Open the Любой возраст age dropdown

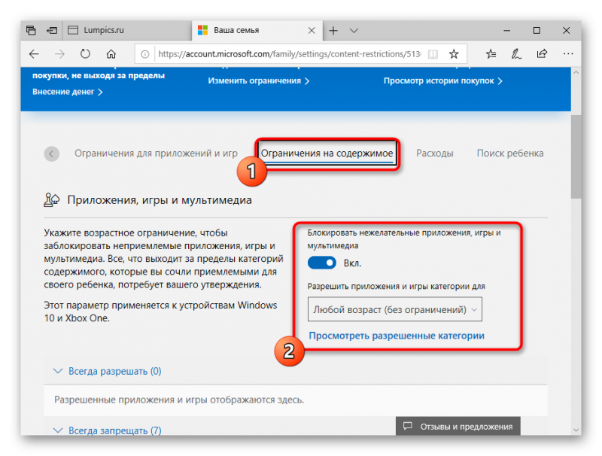point(394,309)
